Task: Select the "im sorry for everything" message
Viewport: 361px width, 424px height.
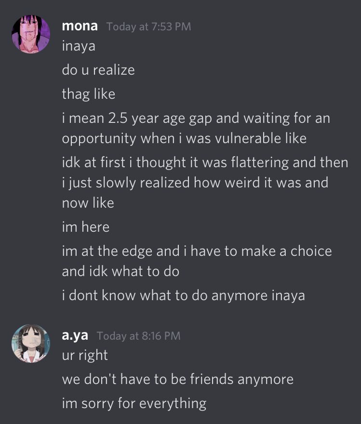Action: coord(134,403)
